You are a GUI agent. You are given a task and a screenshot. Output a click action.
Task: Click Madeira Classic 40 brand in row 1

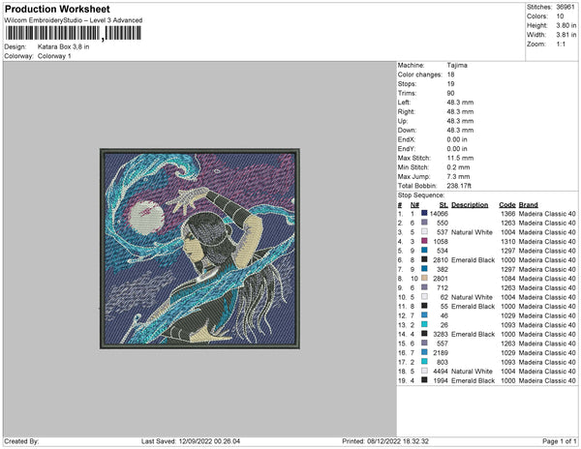click(x=547, y=214)
